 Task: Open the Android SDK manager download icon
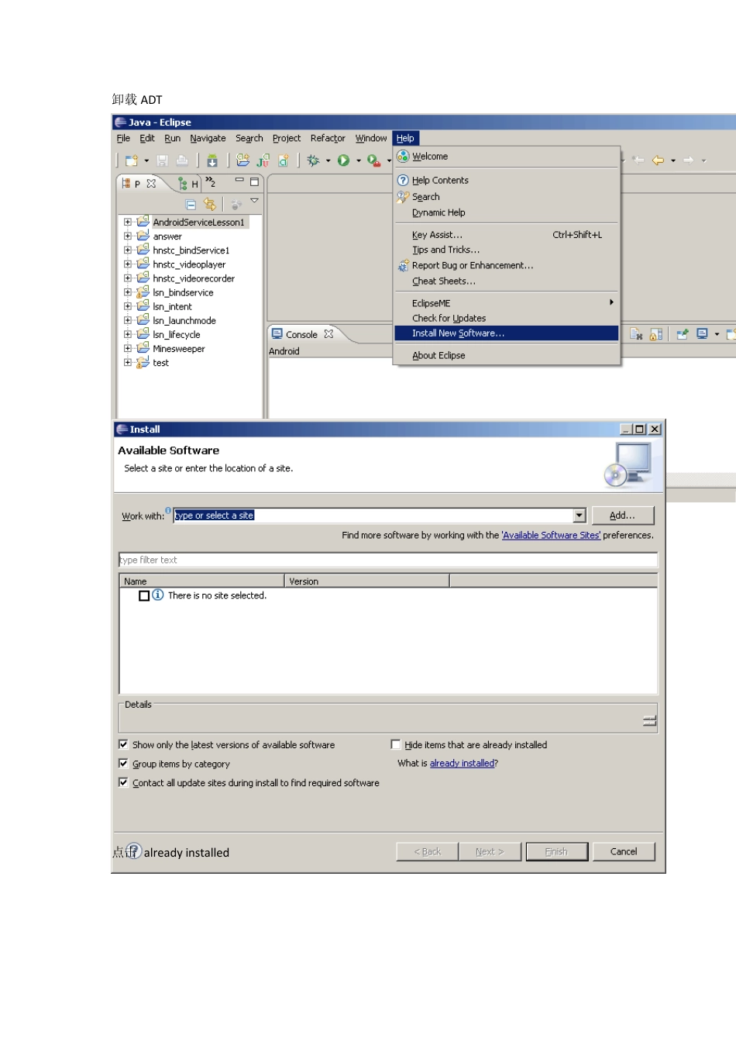click(x=212, y=160)
